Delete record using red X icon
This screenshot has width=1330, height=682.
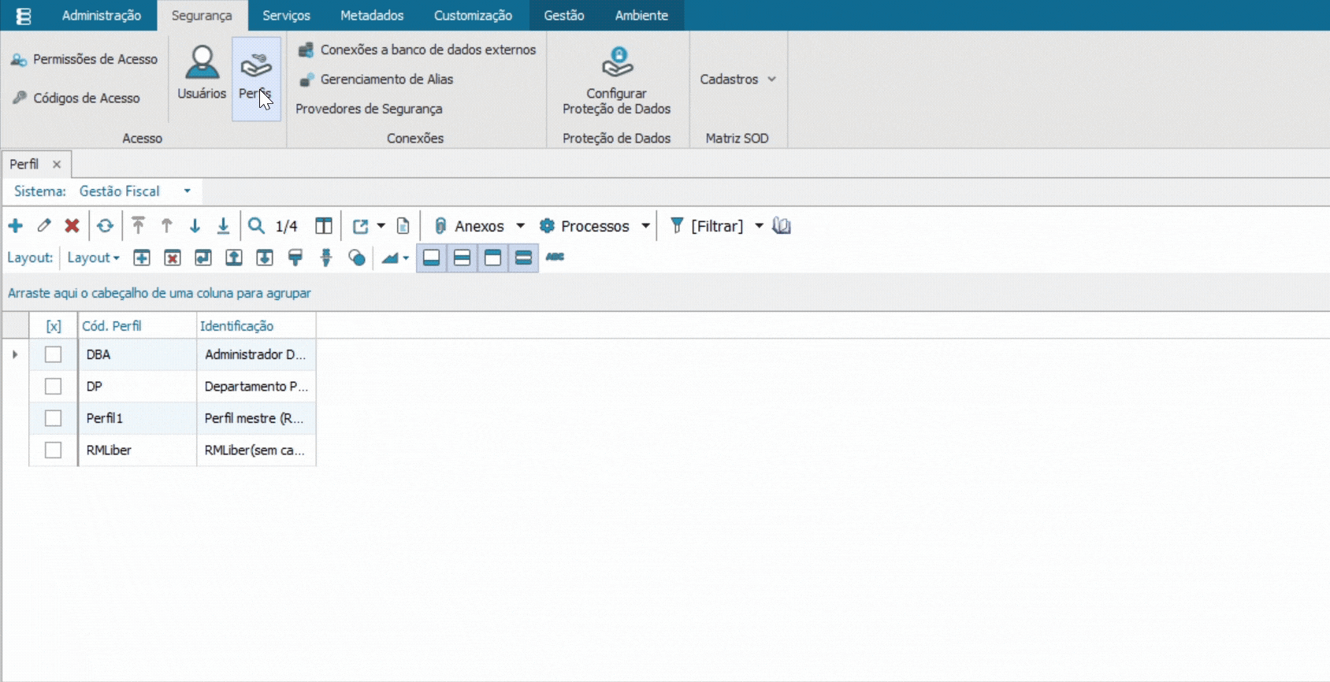(72, 226)
